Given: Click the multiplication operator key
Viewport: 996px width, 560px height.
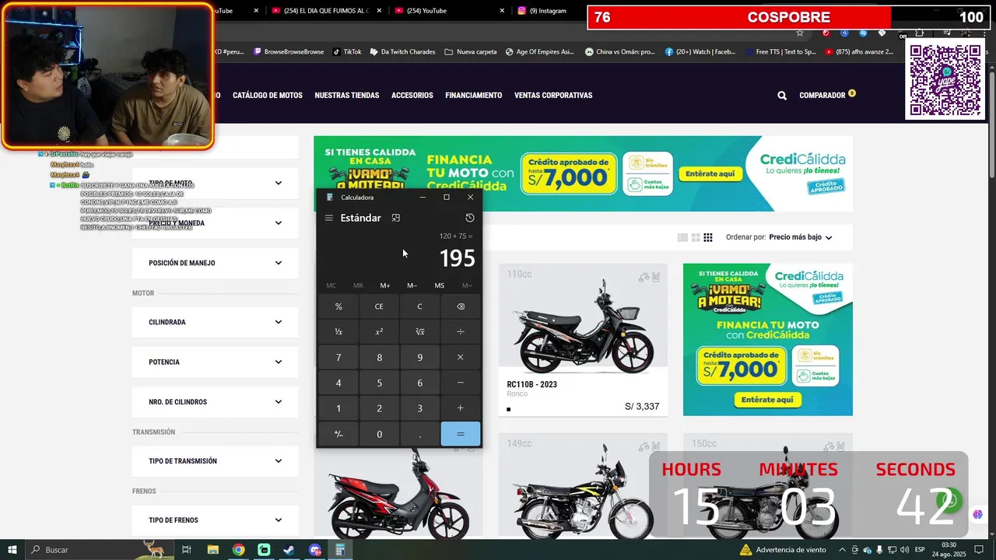Looking at the screenshot, I should coord(461,358).
